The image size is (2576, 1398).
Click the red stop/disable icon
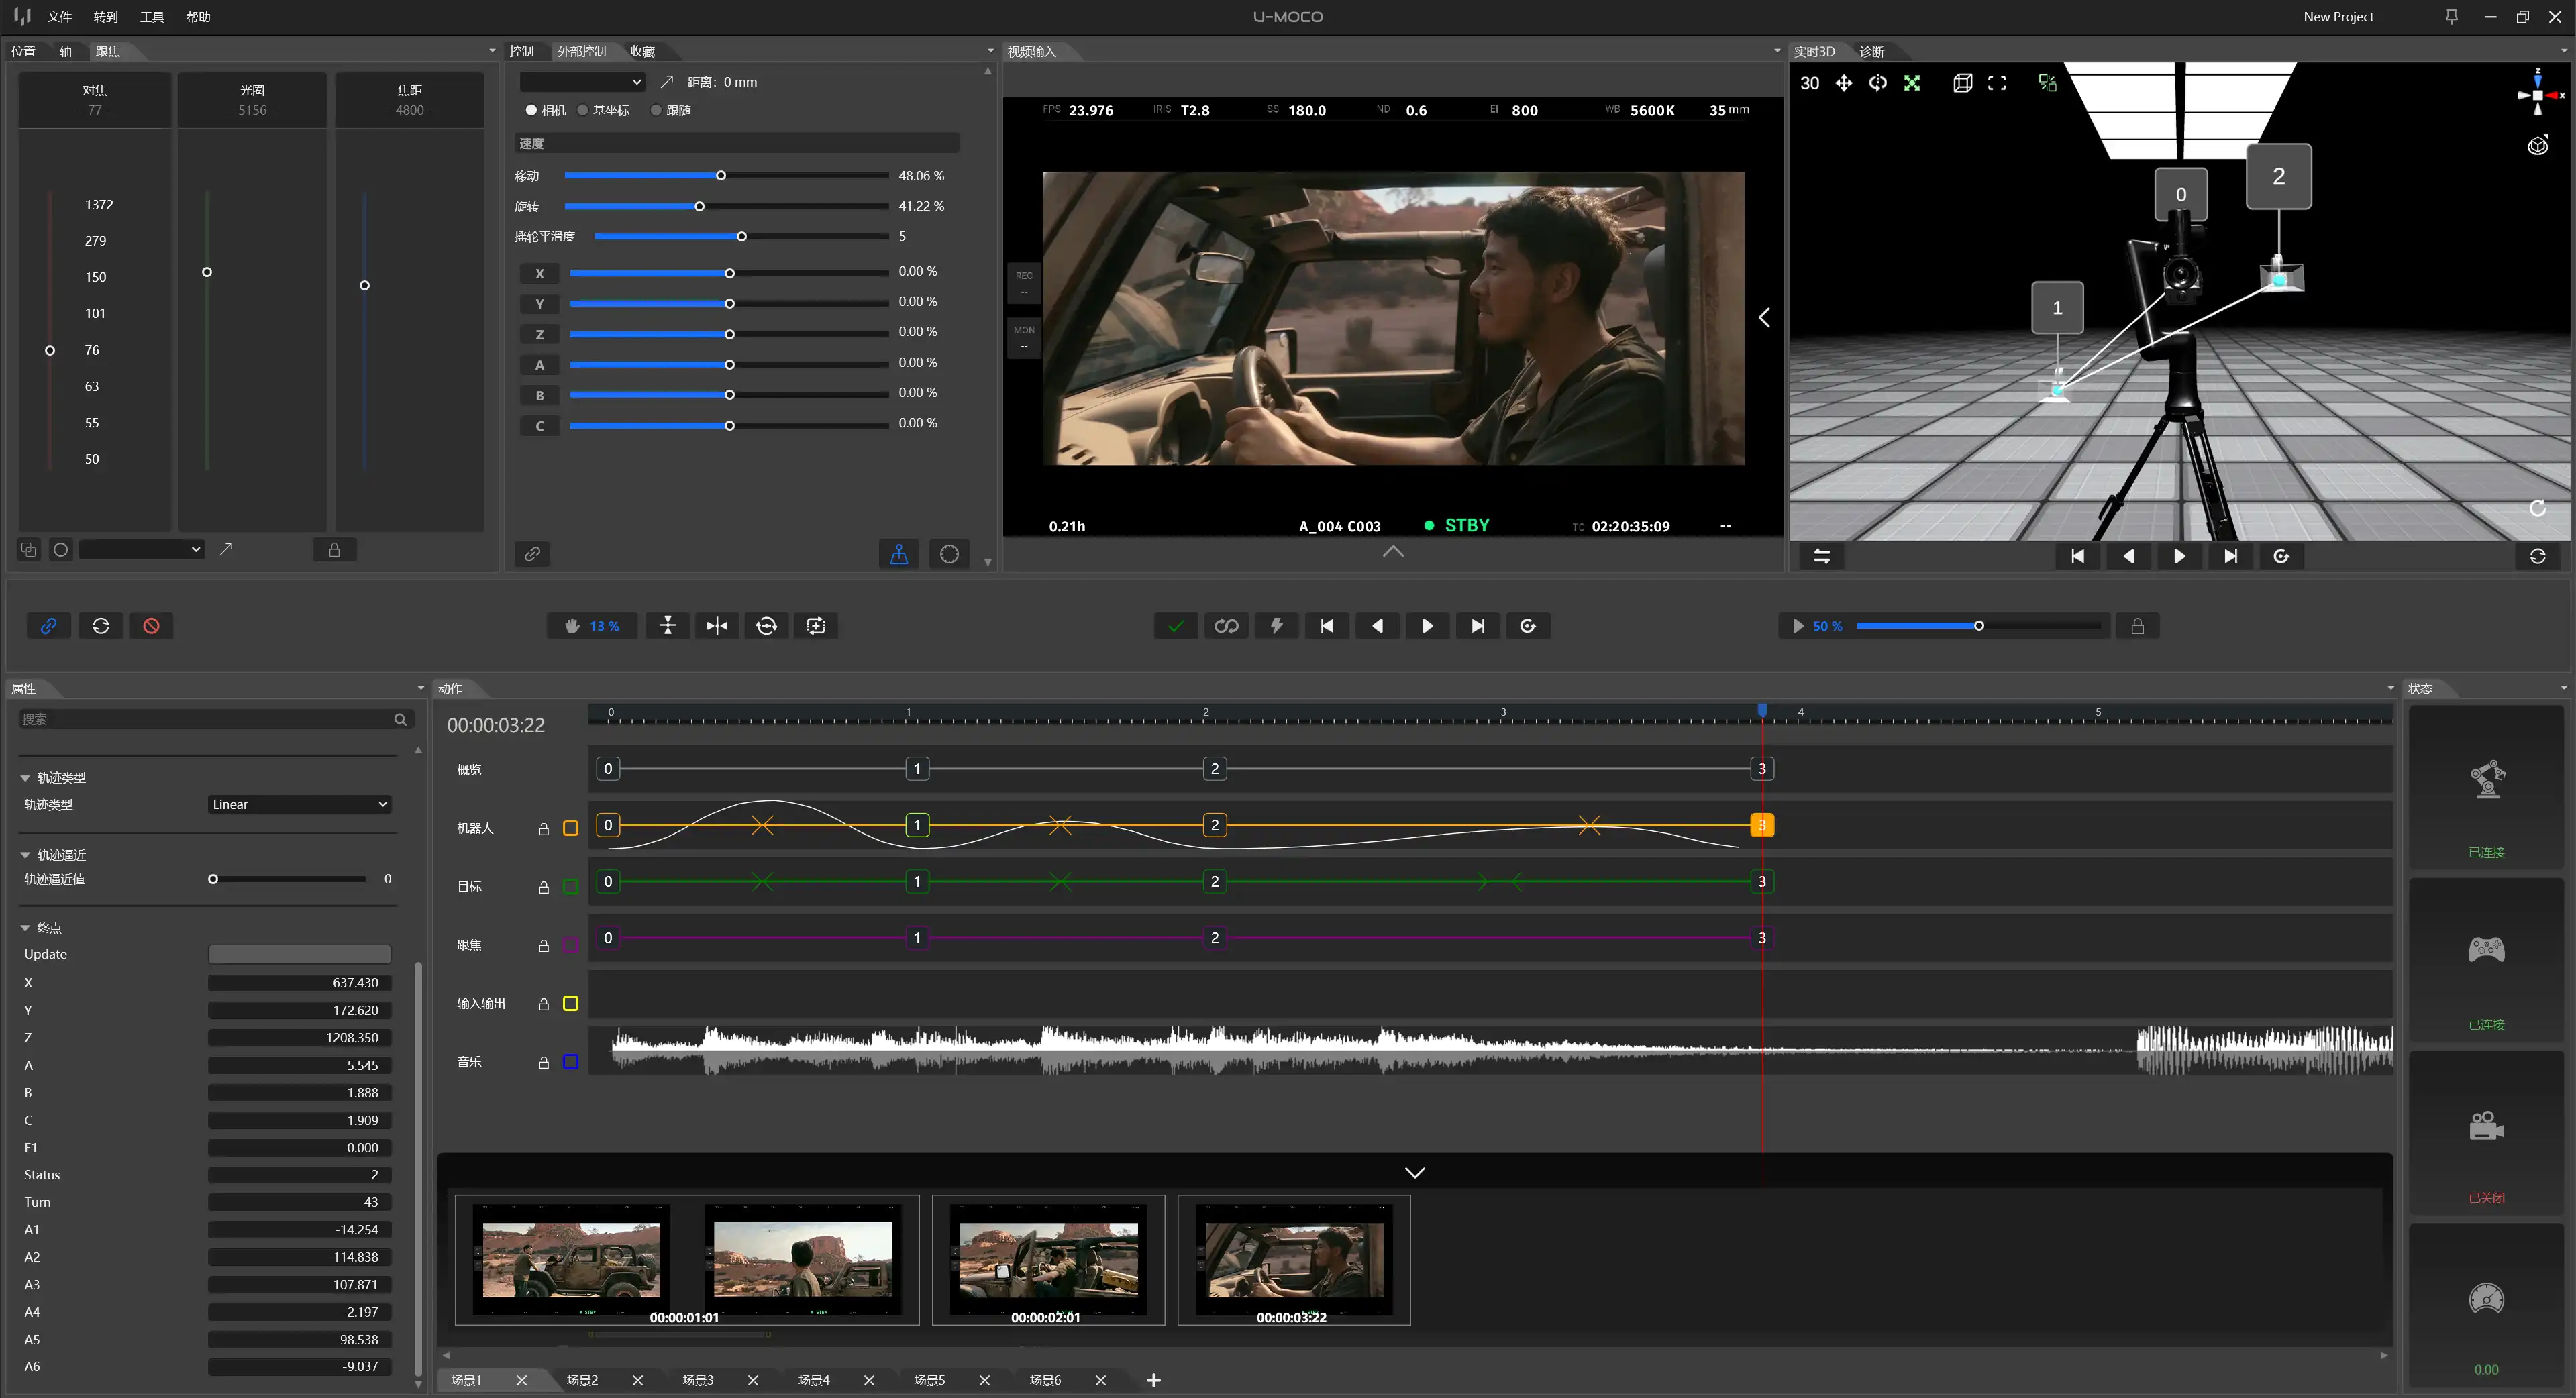tap(151, 626)
